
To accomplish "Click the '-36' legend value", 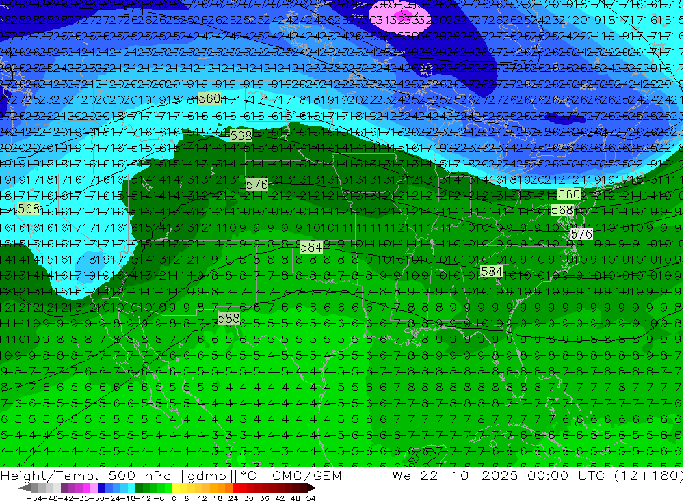I will tap(82, 498).
